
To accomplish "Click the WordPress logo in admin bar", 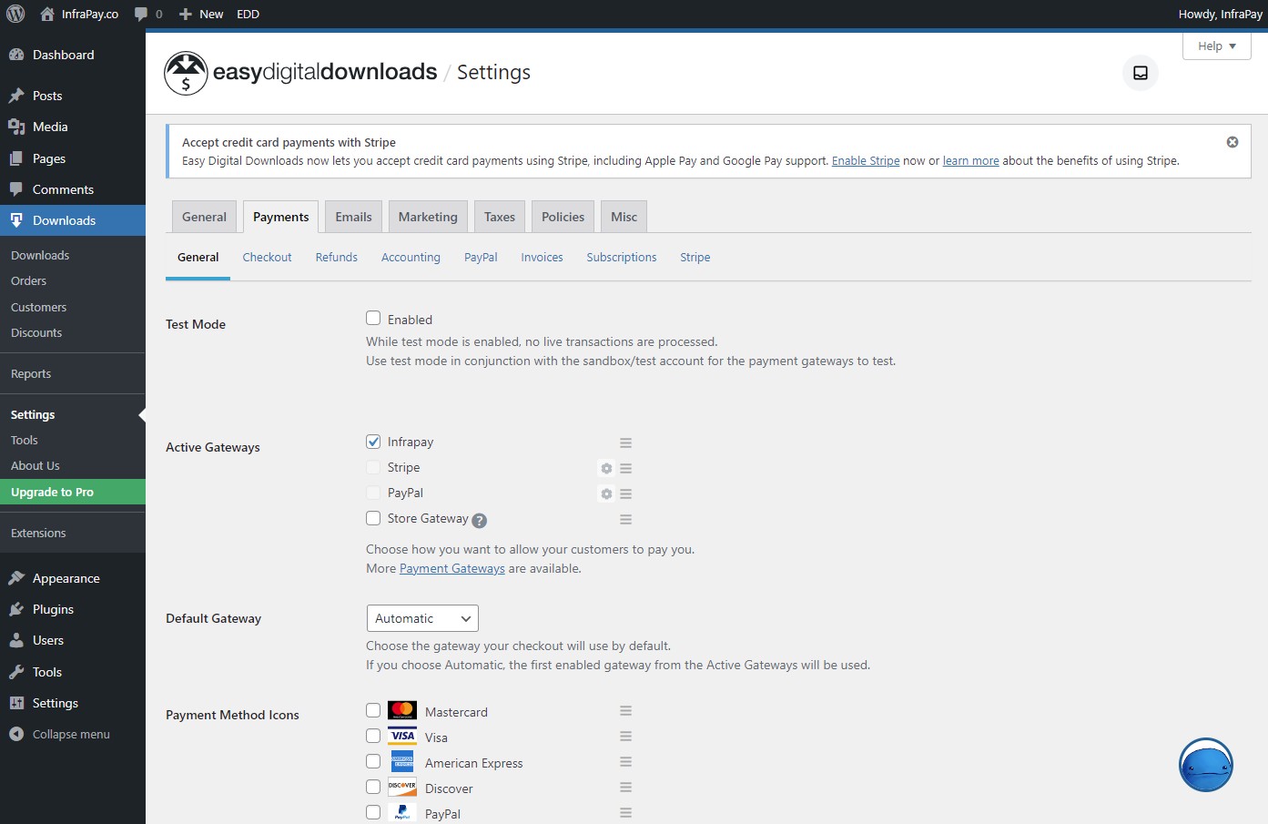I will click(x=15, y=14).
